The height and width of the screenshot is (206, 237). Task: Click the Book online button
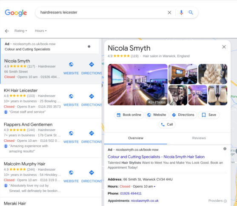point(129,115)
